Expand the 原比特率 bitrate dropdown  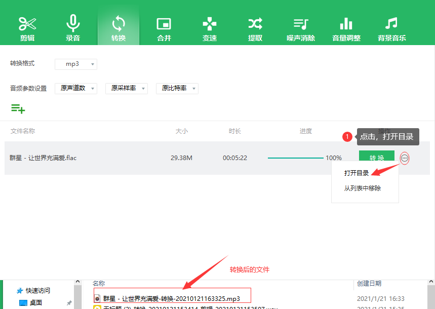pos(177,88)
